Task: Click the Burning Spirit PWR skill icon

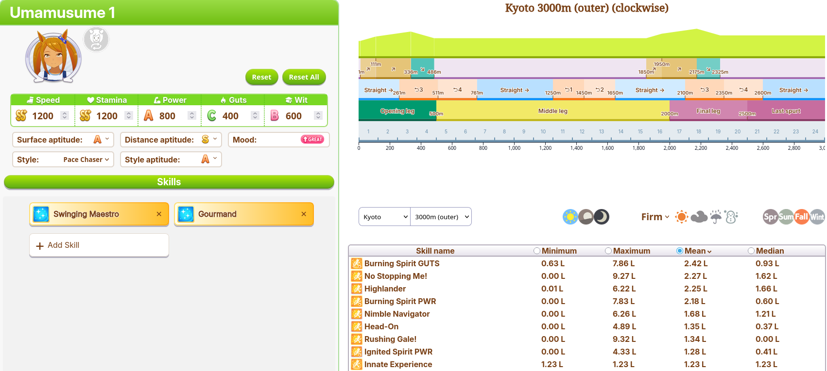Action: [x=357, y=301]
